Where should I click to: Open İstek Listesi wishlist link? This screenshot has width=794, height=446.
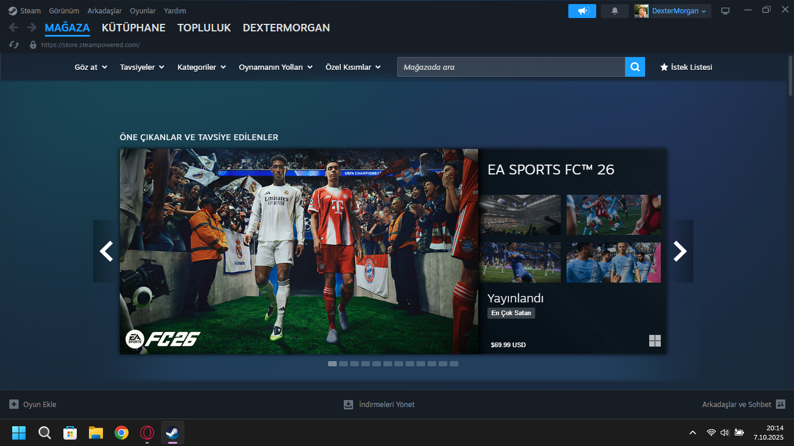[686, 67]
